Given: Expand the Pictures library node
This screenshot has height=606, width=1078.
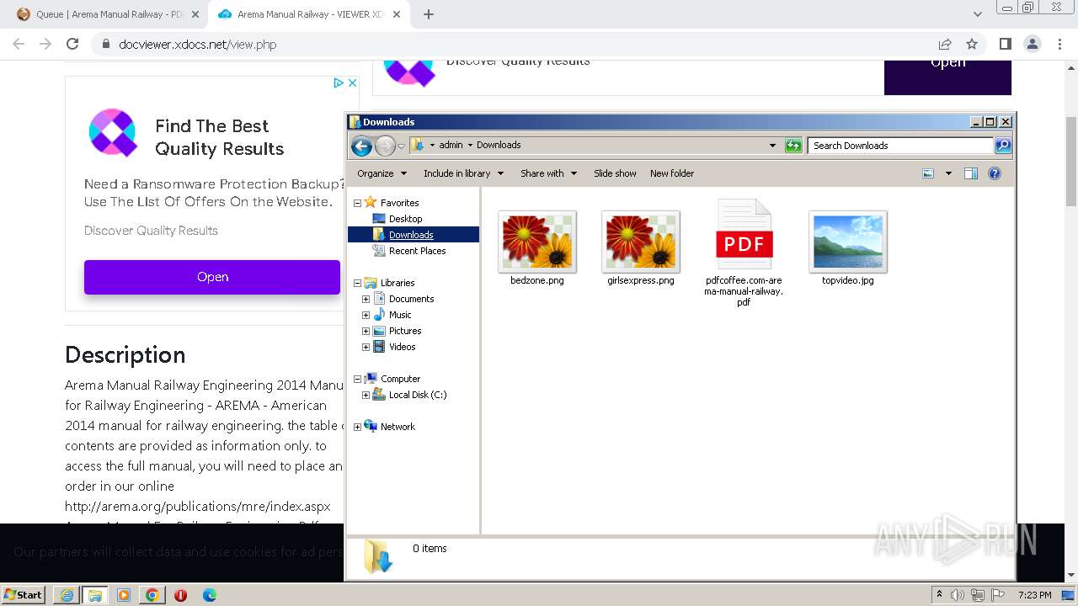Looking at the screenshot, I should pyautogui.click(x=366, y=331).
